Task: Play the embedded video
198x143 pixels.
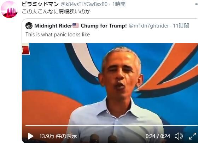Action: 31,136
